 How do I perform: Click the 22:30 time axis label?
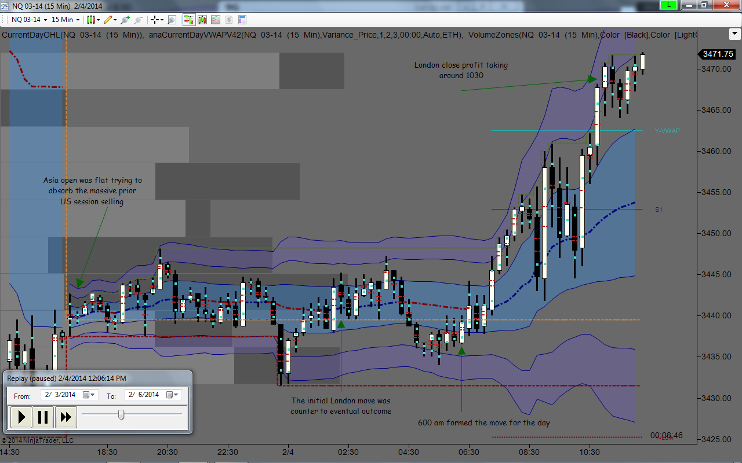pos(228,452)
